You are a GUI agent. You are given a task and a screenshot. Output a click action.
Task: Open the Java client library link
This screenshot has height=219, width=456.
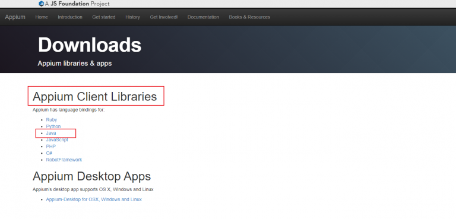51,133
